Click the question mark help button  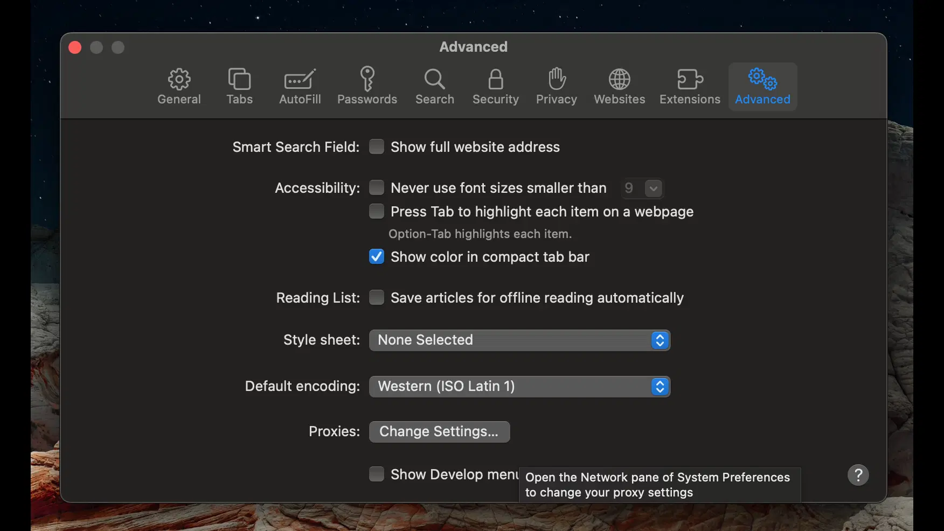[858, 475]
